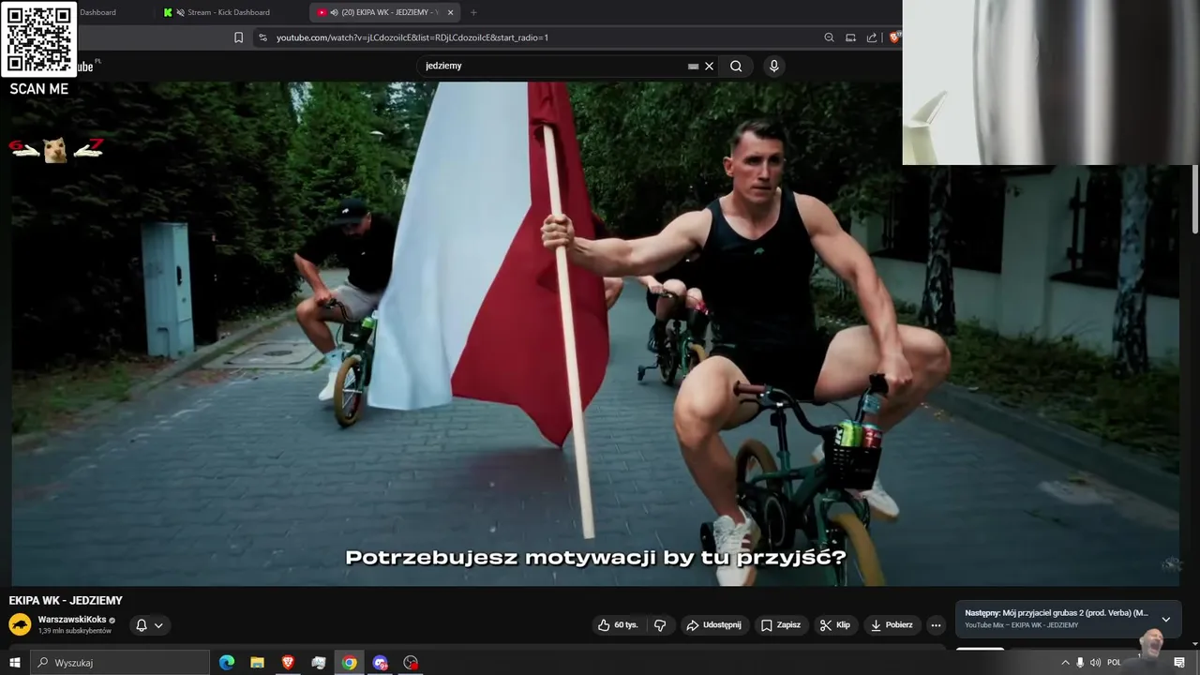Screen dimensions: 1200x675
Task: Open volume control in system tray
Action: [x=1095, y=663]
